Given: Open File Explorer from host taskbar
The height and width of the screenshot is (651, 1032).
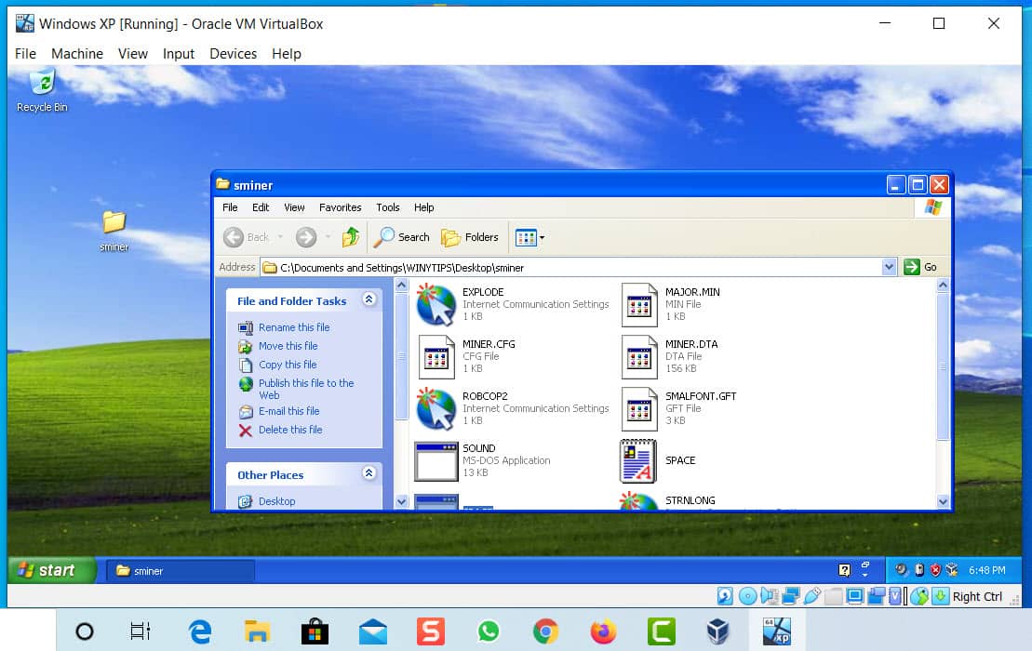Looking at the screenshot, I should tap(257, 631).
